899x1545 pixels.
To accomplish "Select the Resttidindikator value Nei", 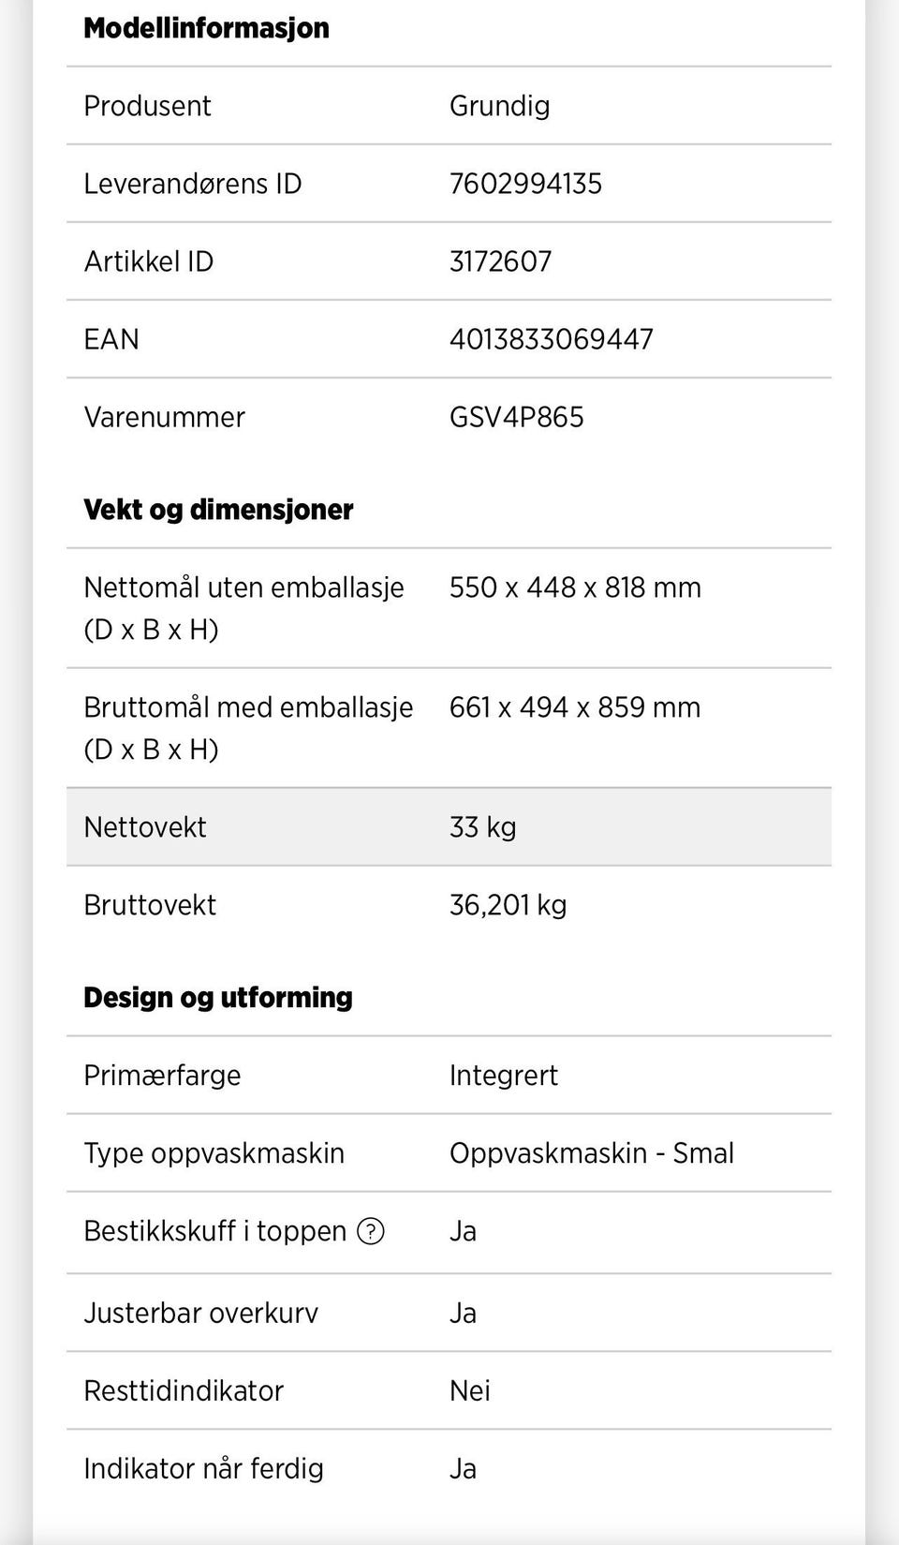I will 469,1391.
